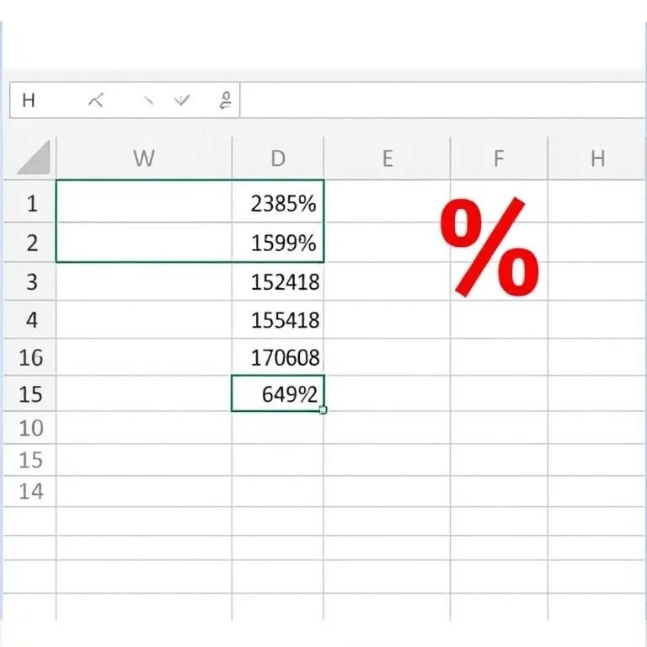Screen dimensions: 647x647
Task: Click cell containing 2385%
Action: [x=278, y=203]
